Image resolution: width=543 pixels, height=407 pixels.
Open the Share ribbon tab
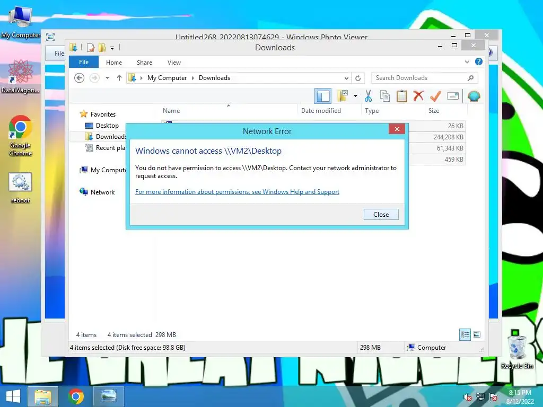(144, 63)
